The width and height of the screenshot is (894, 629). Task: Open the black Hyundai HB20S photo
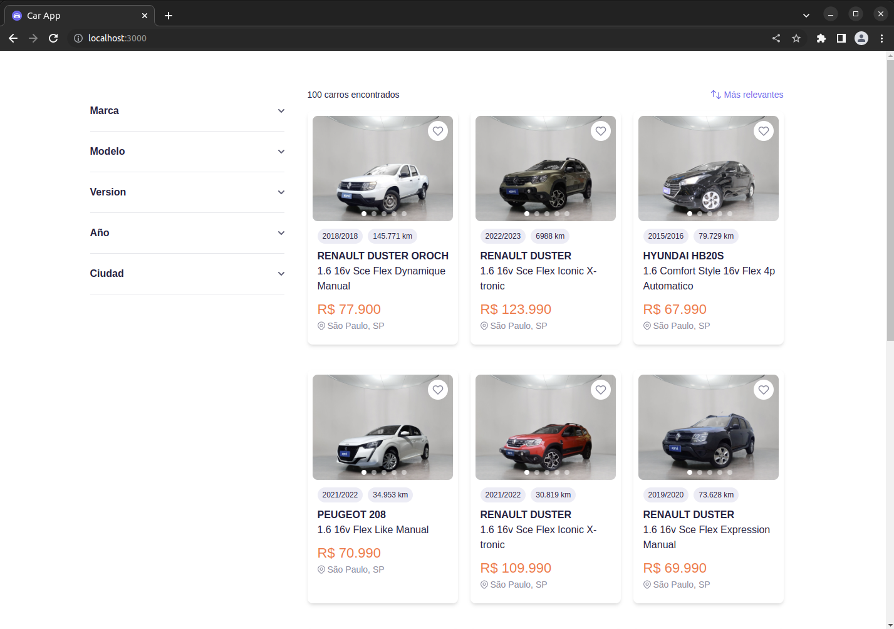coord(709,169)
